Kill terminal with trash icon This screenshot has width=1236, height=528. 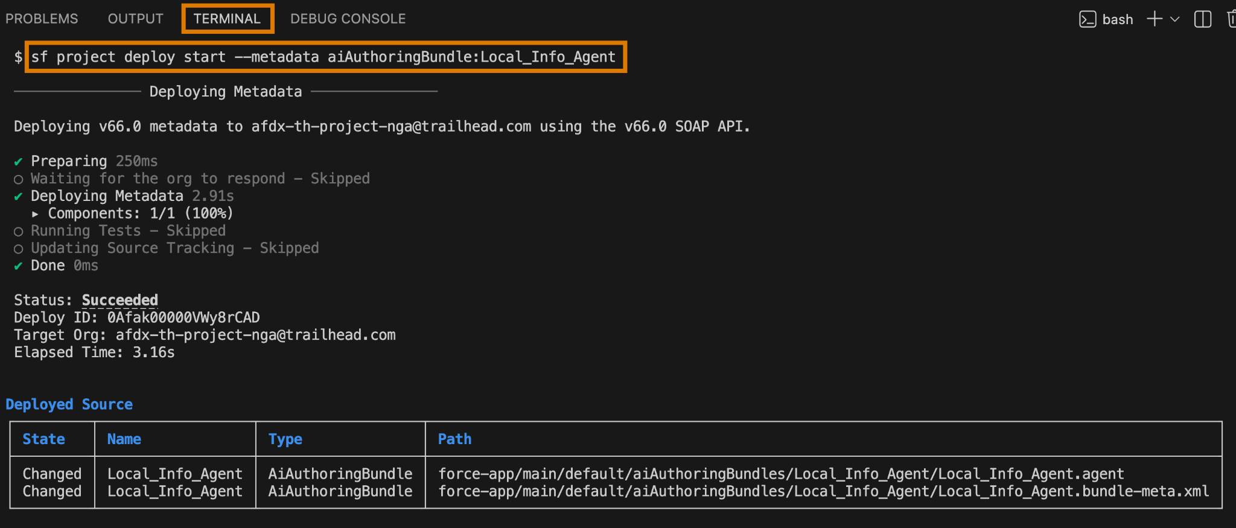point(1231,19)
